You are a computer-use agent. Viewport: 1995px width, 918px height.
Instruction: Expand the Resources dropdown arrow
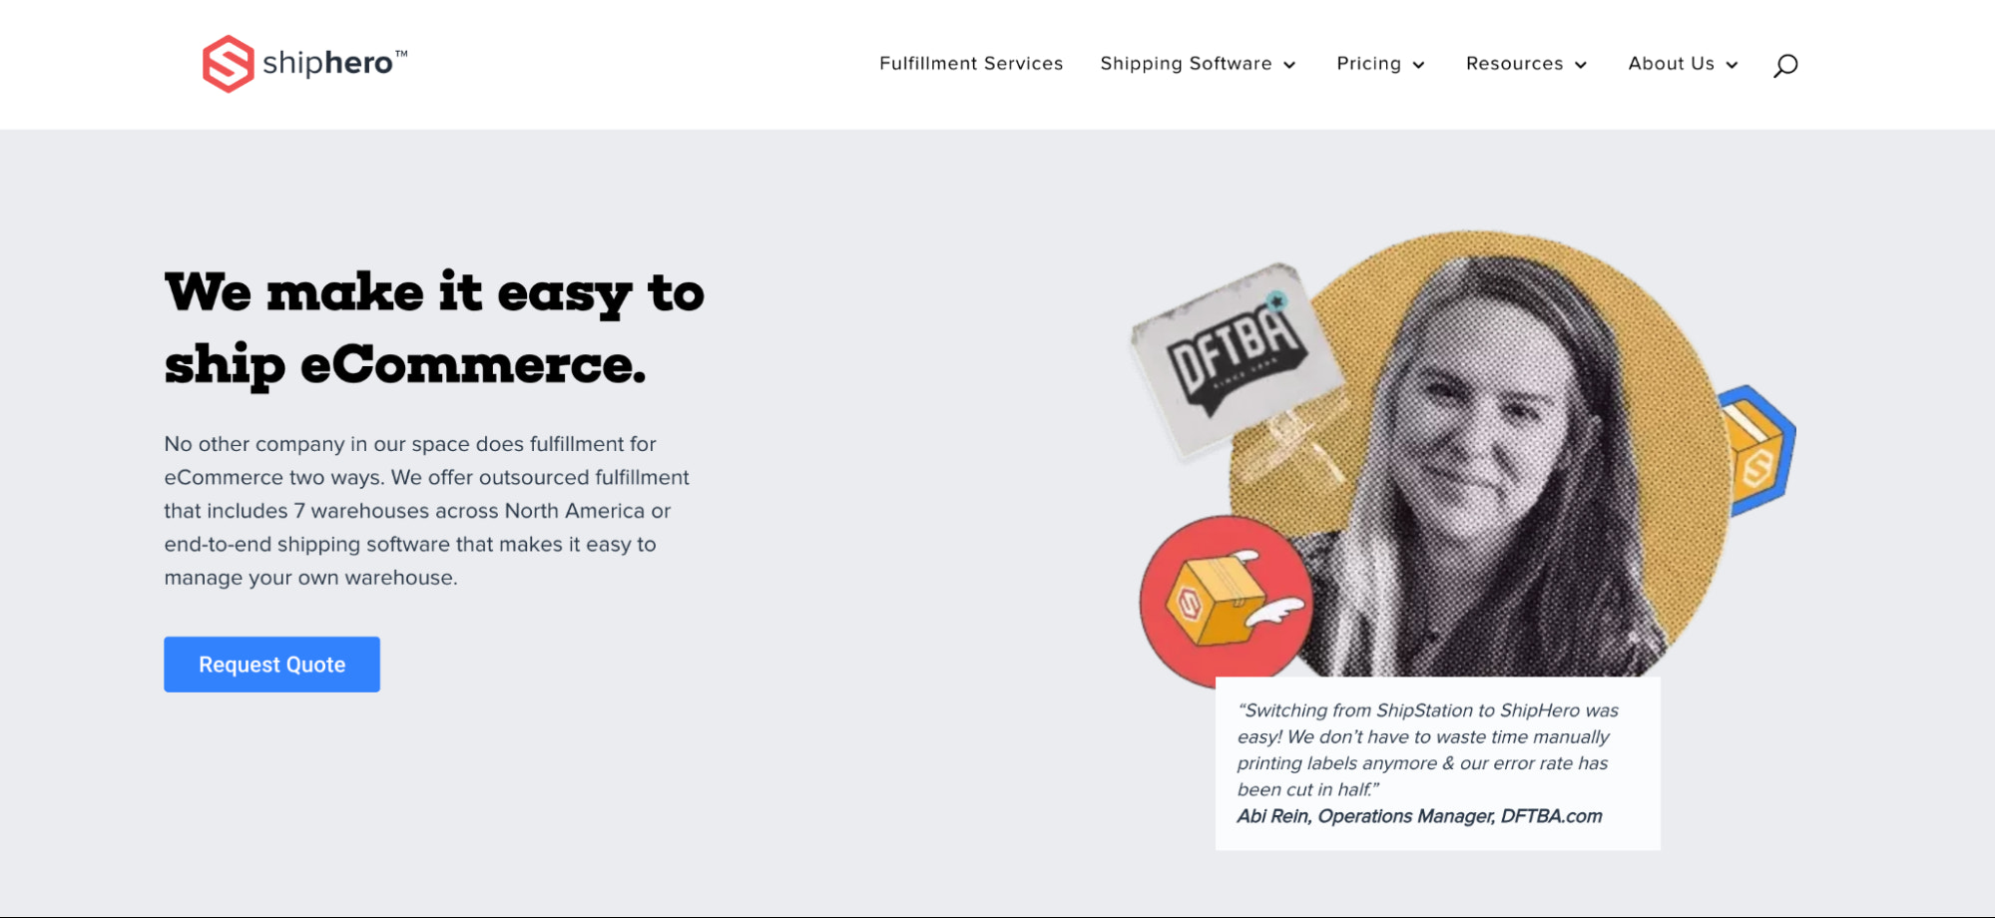click(1581, 65)
